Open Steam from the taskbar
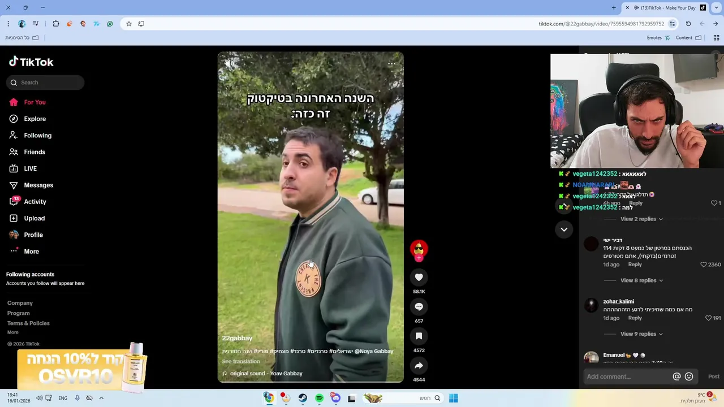 tap(303, 399)
